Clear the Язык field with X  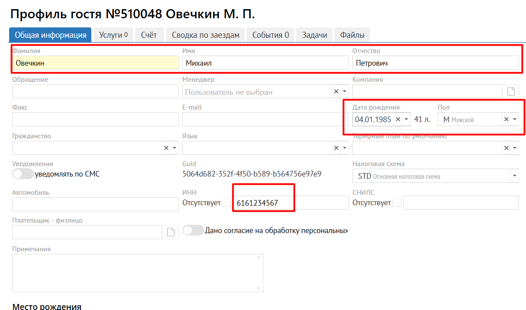coord(336,148)
